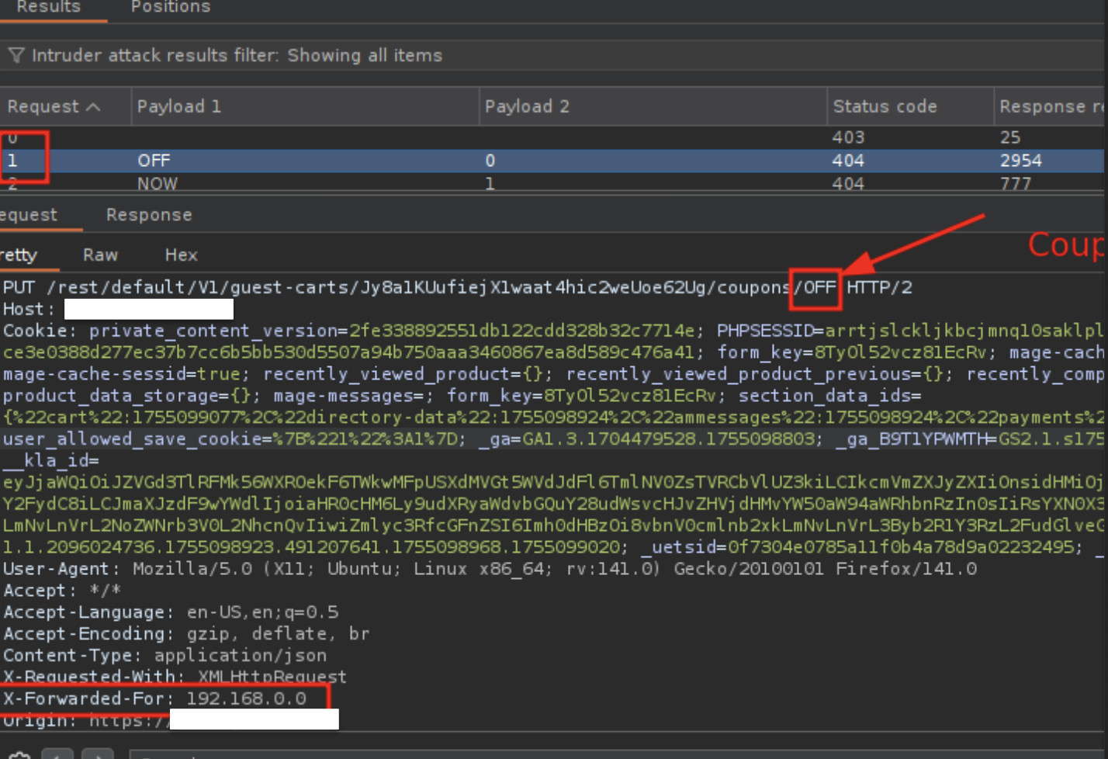Sort by Payload 2 column header
The width and height of the screenshot is (1108, 759).
click(x=527, y=107)
